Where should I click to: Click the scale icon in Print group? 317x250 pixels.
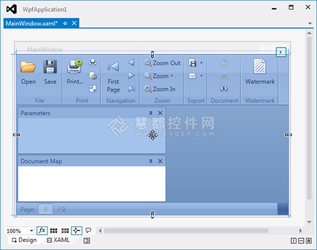pos(93,89)
